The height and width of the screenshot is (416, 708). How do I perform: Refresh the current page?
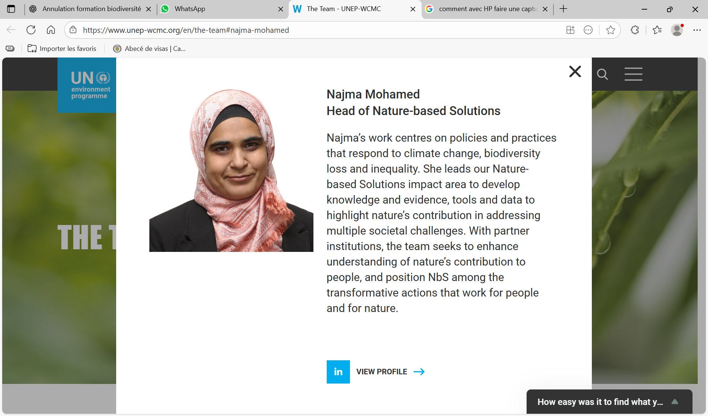point(31,30)
